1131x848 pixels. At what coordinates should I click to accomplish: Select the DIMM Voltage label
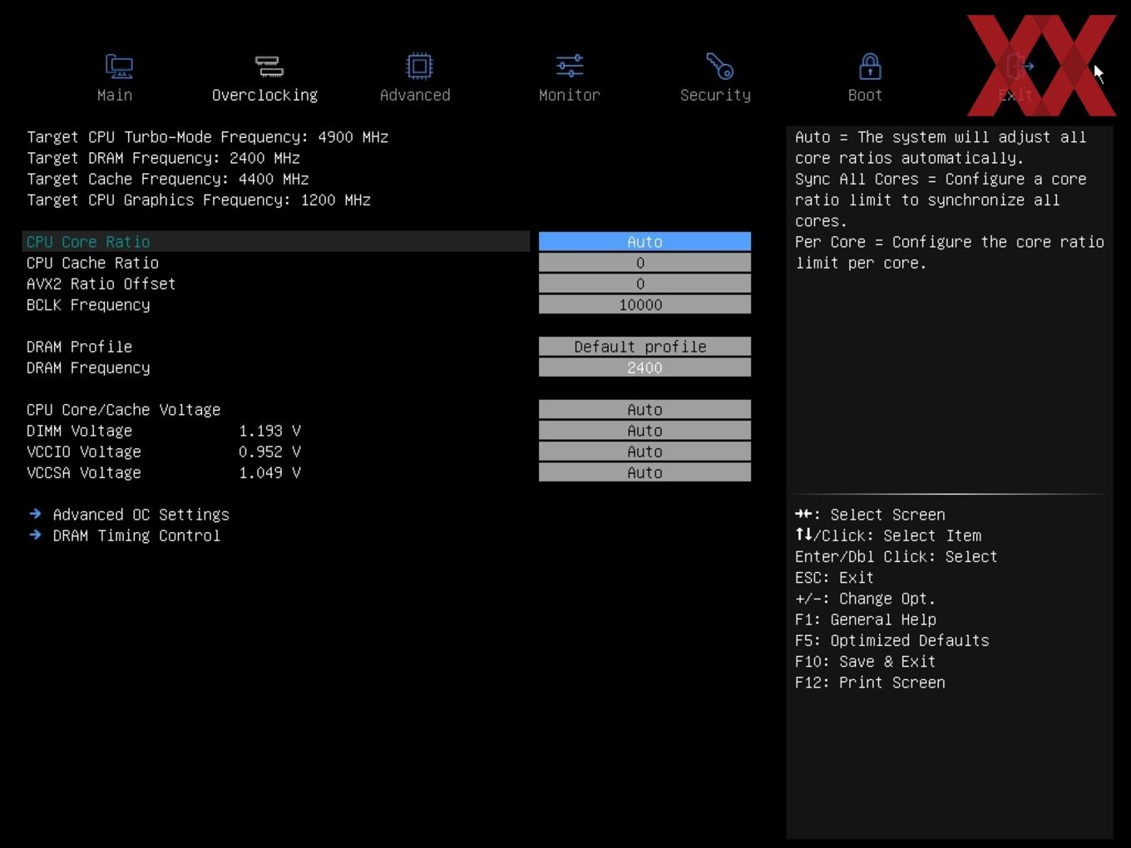[79, 431]
